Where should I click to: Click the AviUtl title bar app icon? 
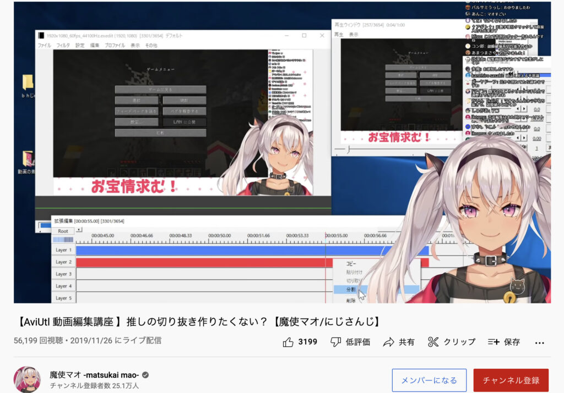click(41, 36)
